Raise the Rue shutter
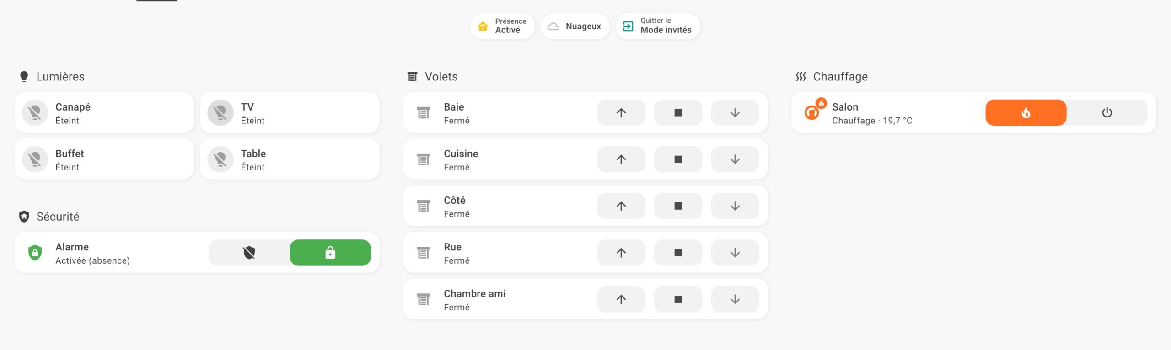This screenshot has height=350, width=1171. coord(621,252)
